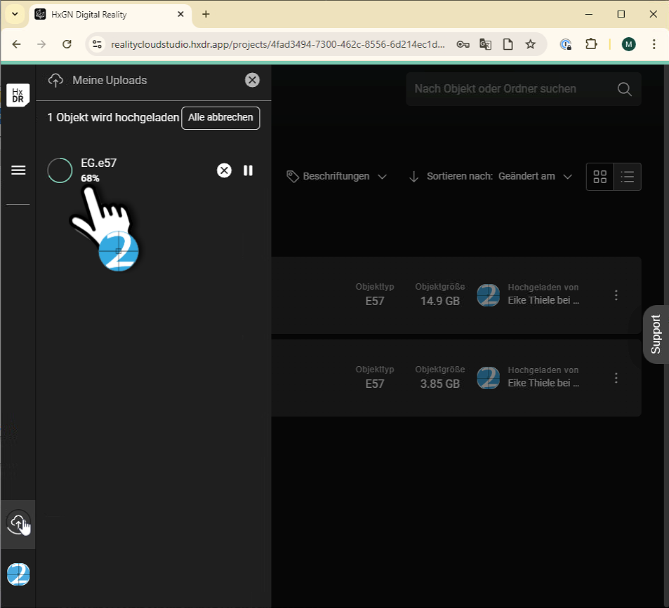The width and height of the screenshot is (669, 608).
Task: Click the browser forward button
Action: pyautogui.click(x=41, y=44)
